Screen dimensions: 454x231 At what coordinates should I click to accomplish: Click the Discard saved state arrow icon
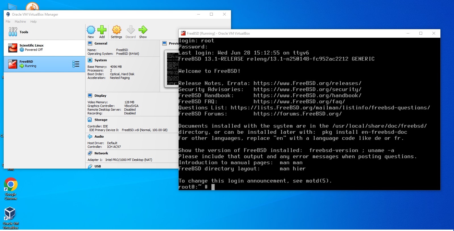(130, 30)
